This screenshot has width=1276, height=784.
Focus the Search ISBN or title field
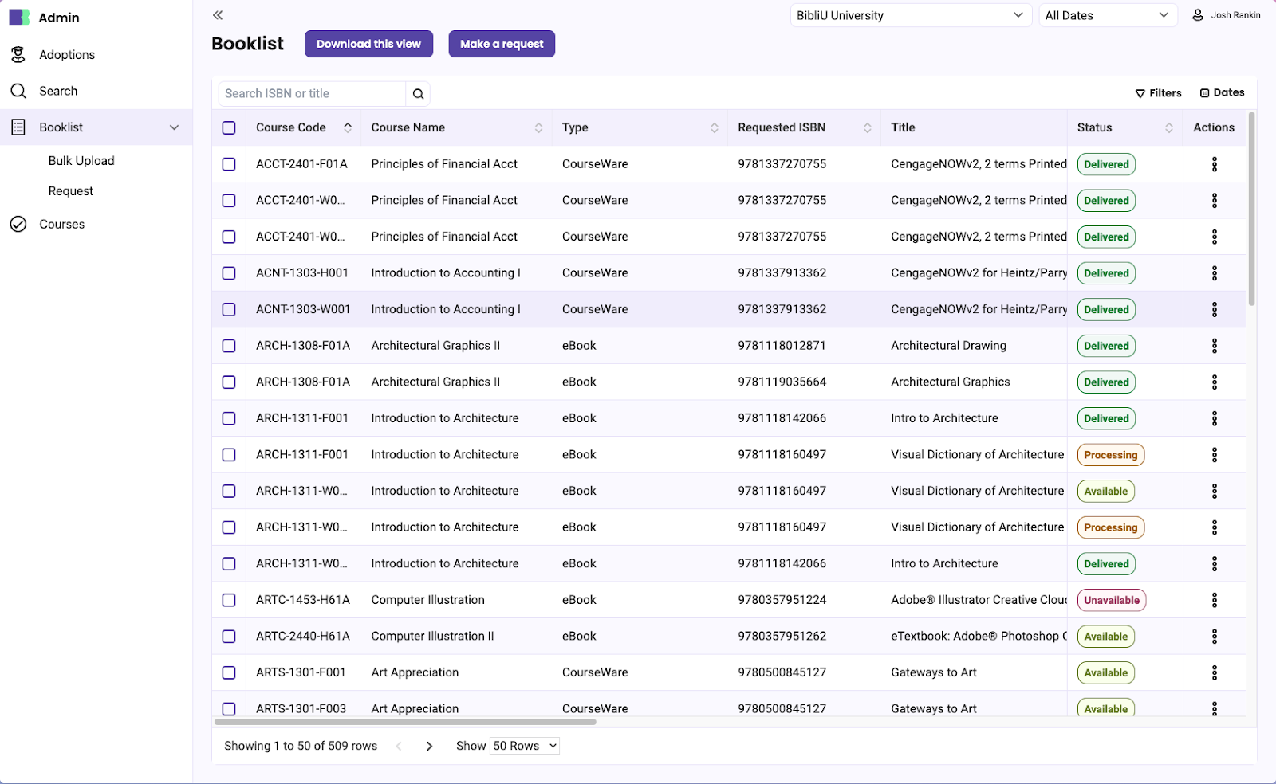tap(312, 94)
